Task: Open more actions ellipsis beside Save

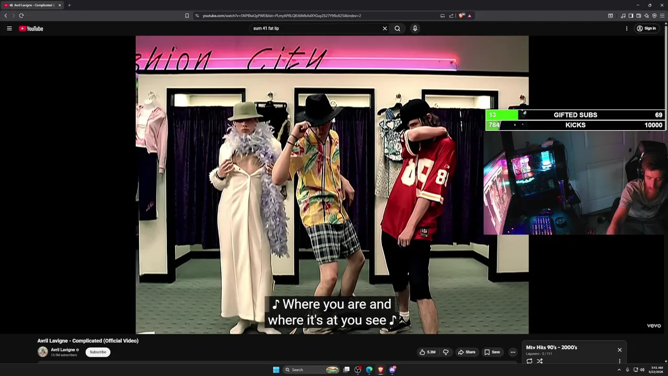Action: (512, 352)
